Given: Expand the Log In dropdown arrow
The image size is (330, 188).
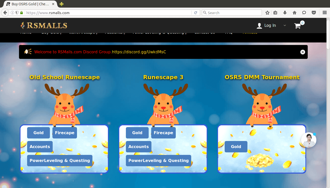Looking at the screenshot, I should [285, 26].
